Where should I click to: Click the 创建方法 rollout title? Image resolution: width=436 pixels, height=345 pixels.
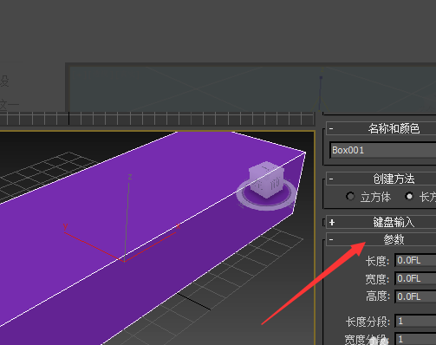(x=394, y=179)
